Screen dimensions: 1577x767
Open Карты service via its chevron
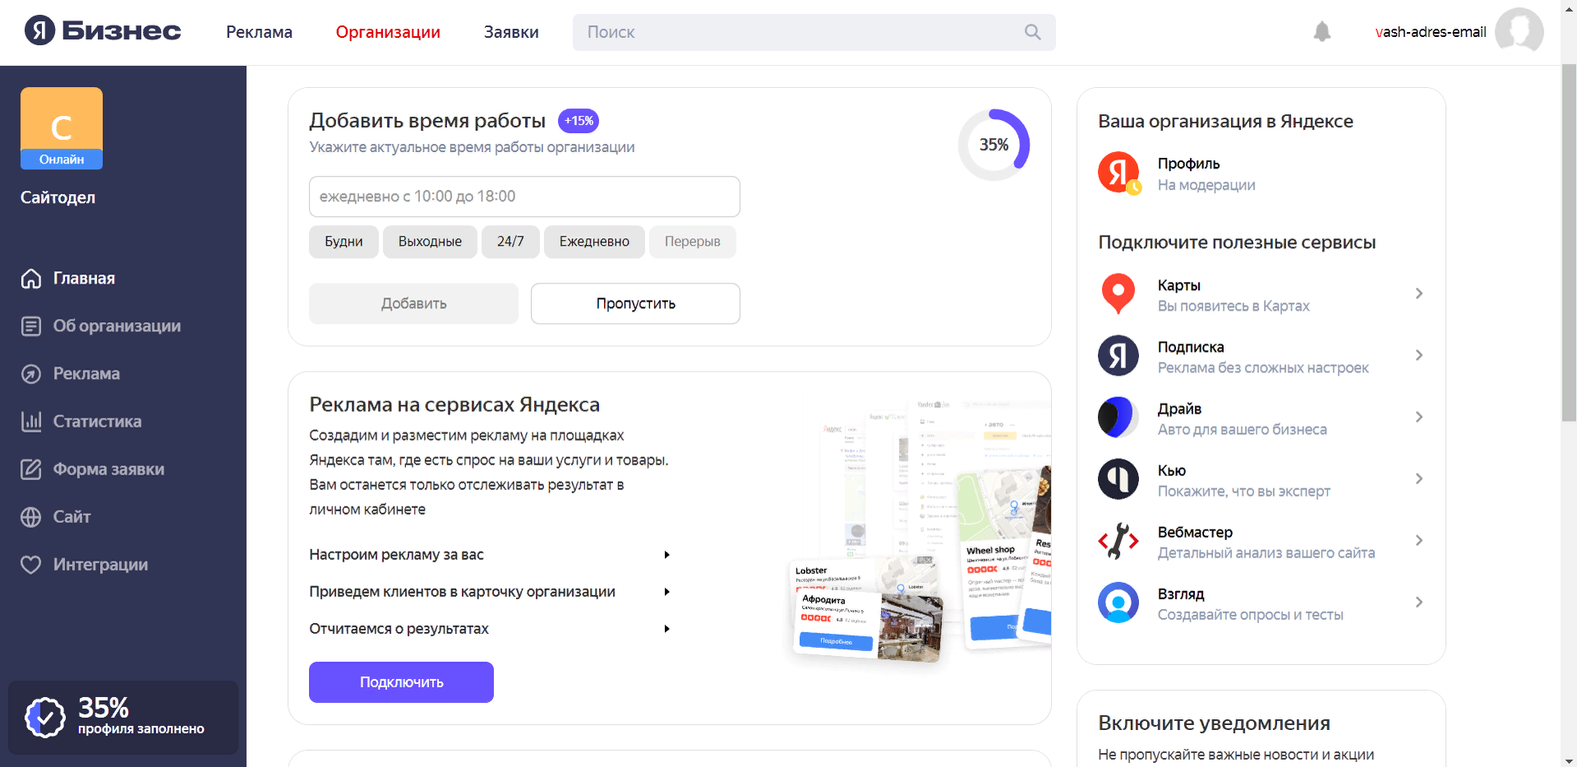[1419, 293]
